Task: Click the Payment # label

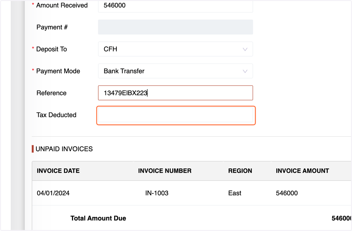Action: (x=52, y=27)
